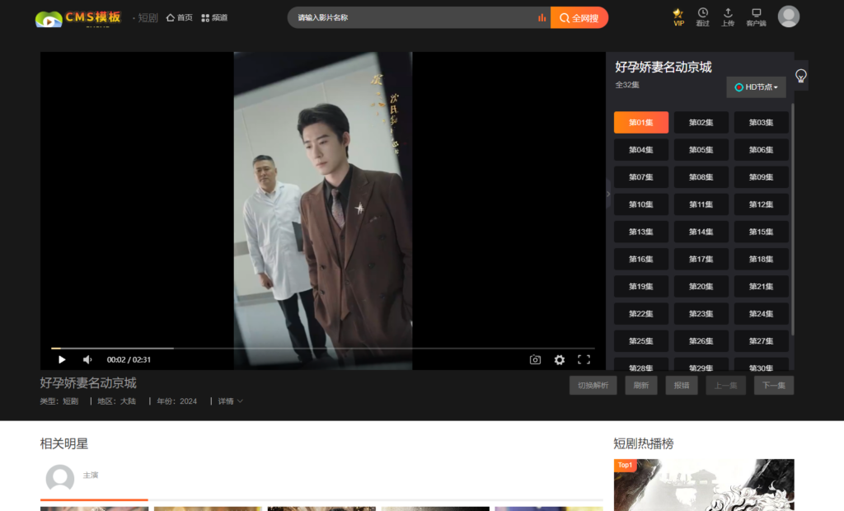Click the 短剧热播榜 section heading
The height and width of the screenshot is (511, 844).
point(643,443)
